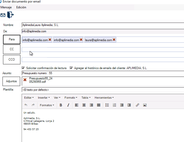Click the exit door icon
The width and height of the screenshot is (184, 142).
tap(10, 15)
